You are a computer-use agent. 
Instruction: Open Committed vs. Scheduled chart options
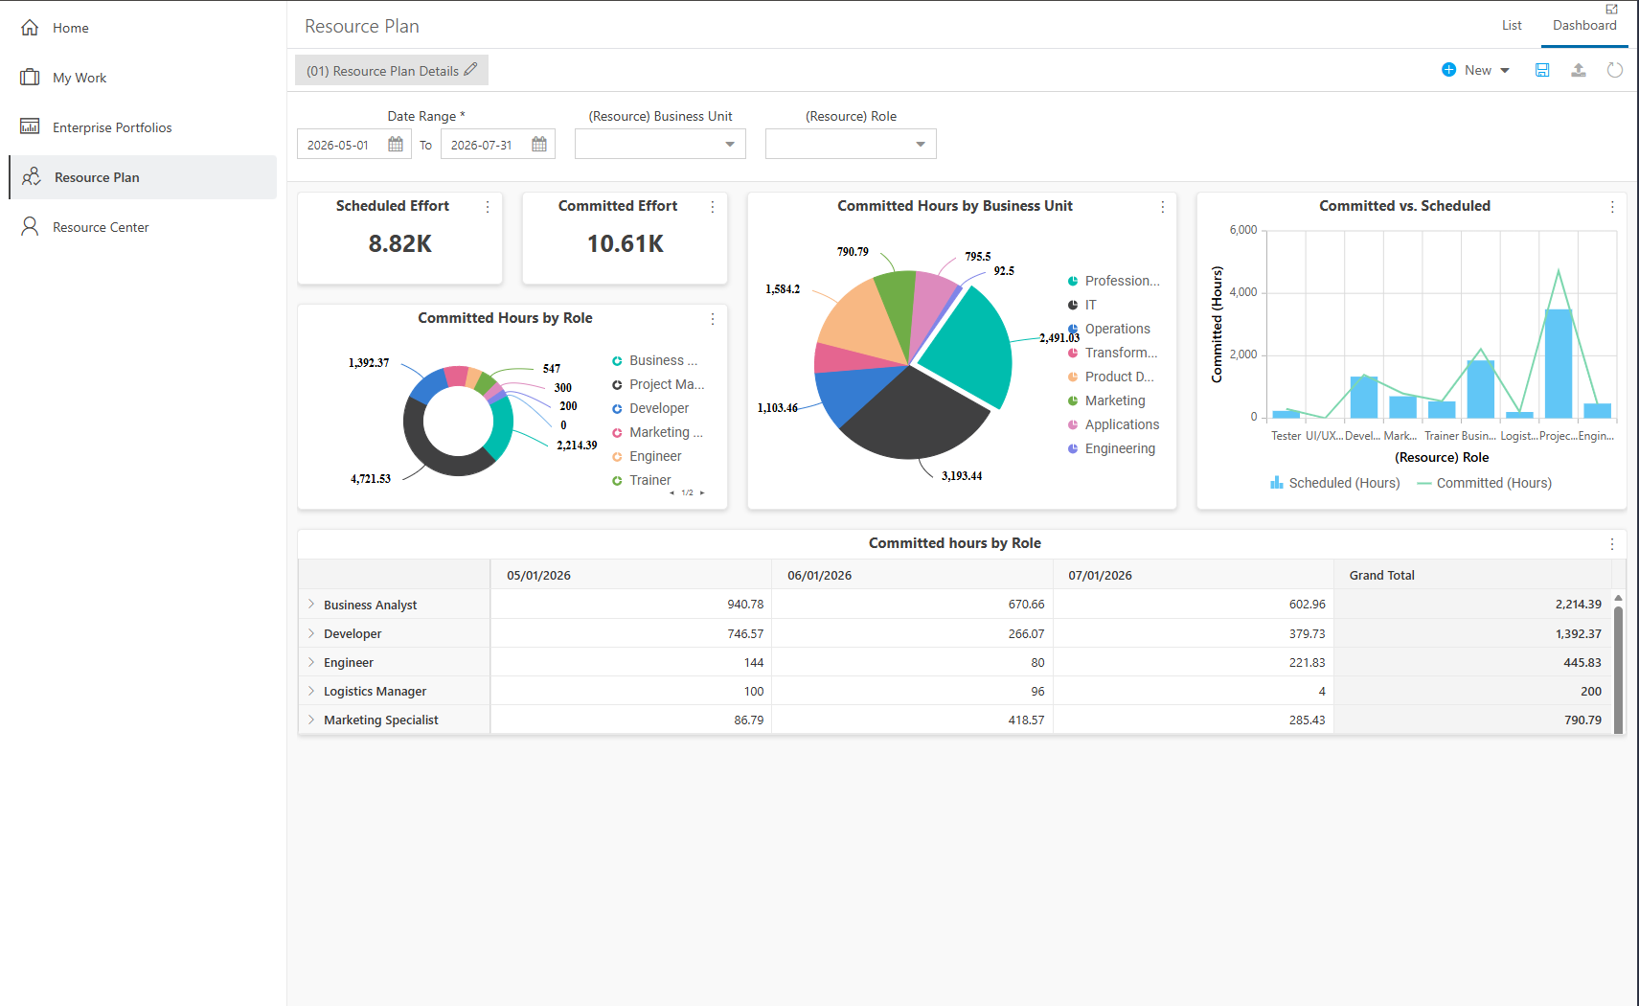coord(1612,207)
